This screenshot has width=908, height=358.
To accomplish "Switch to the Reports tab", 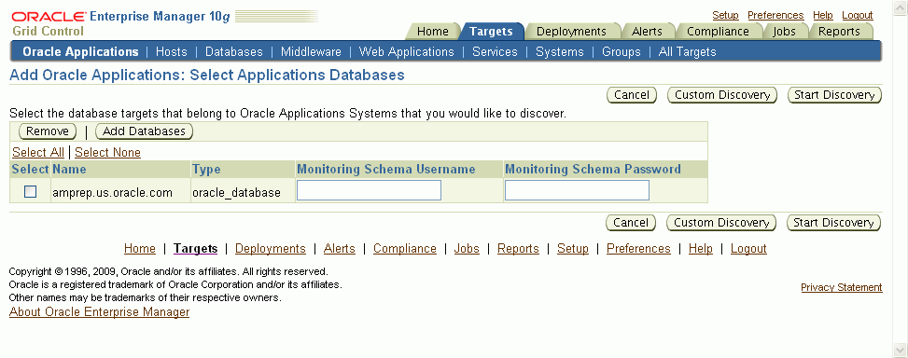I will pyautogui.click(x=839, y=31).
